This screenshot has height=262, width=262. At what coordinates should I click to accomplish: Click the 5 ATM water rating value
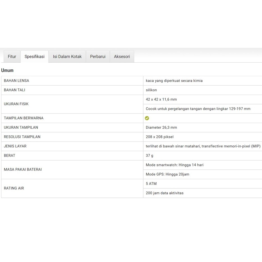151,184
